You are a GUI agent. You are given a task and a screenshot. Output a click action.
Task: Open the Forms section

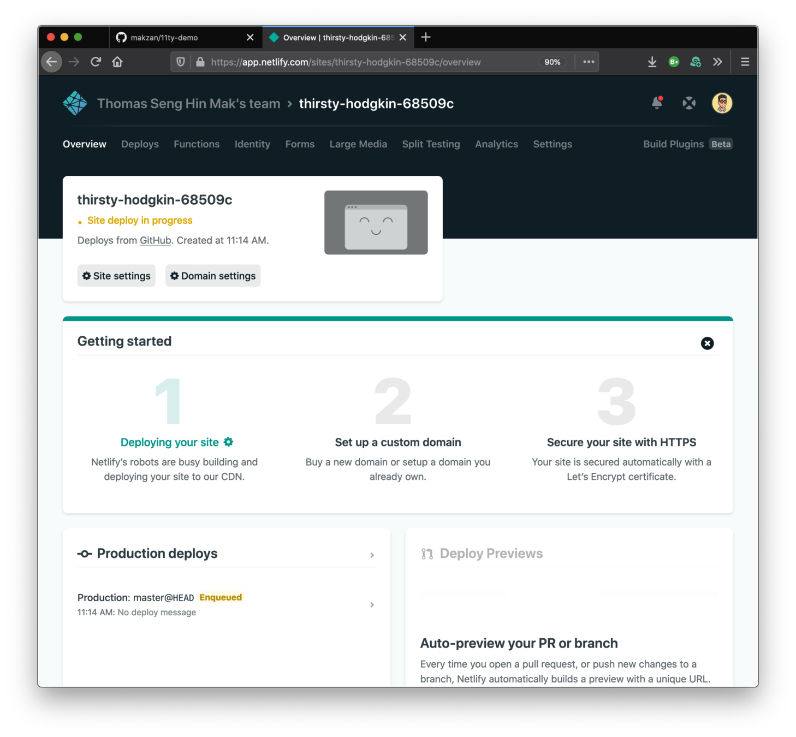[300, 144]
